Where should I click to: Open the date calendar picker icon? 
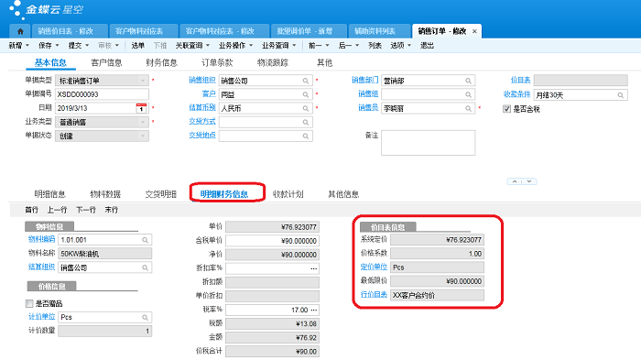141,108
